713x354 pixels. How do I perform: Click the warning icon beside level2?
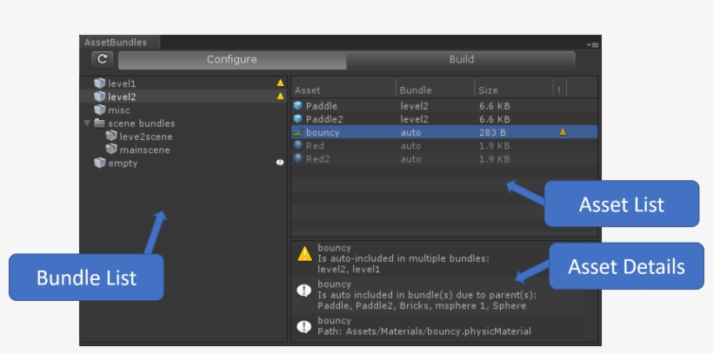pos(280,97)
